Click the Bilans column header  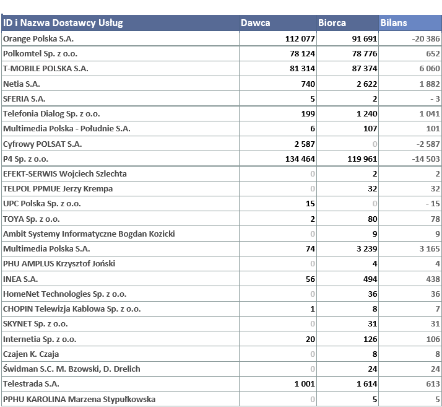(x=394, y=23)
